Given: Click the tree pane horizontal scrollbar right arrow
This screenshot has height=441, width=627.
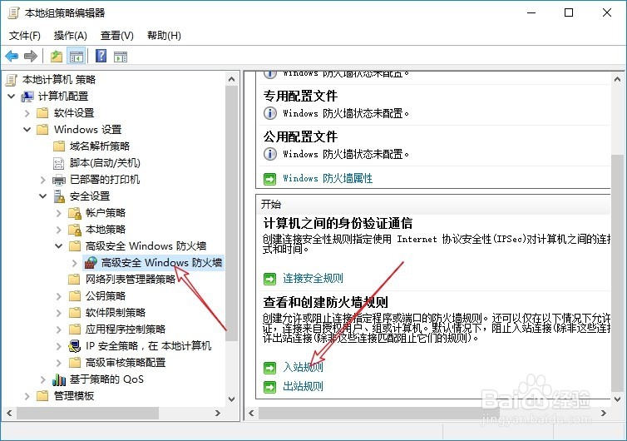Looking at the screenshot, I should pos(218,413).
